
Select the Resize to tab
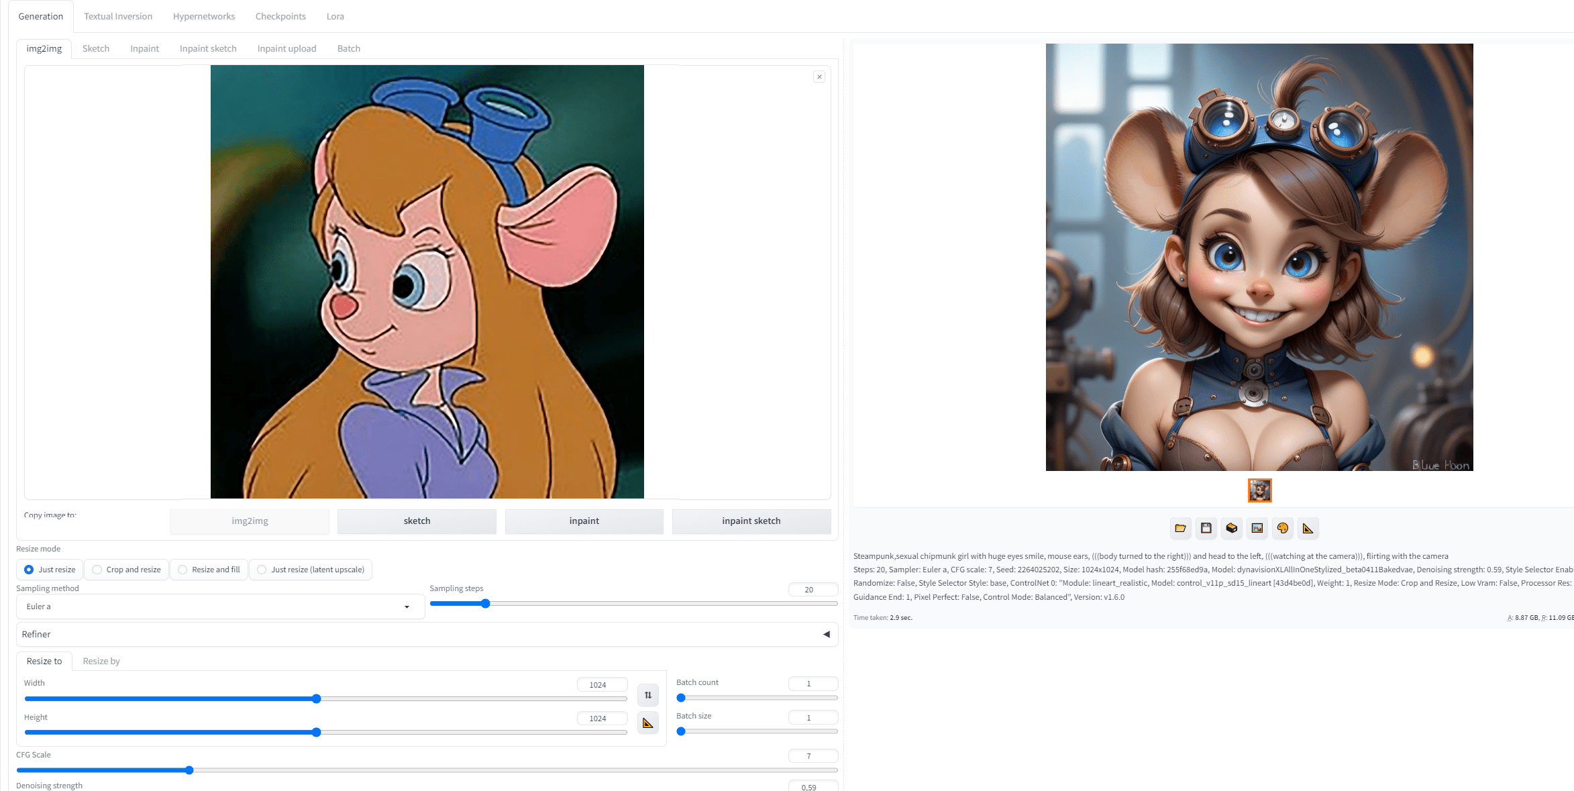point(44,661)
